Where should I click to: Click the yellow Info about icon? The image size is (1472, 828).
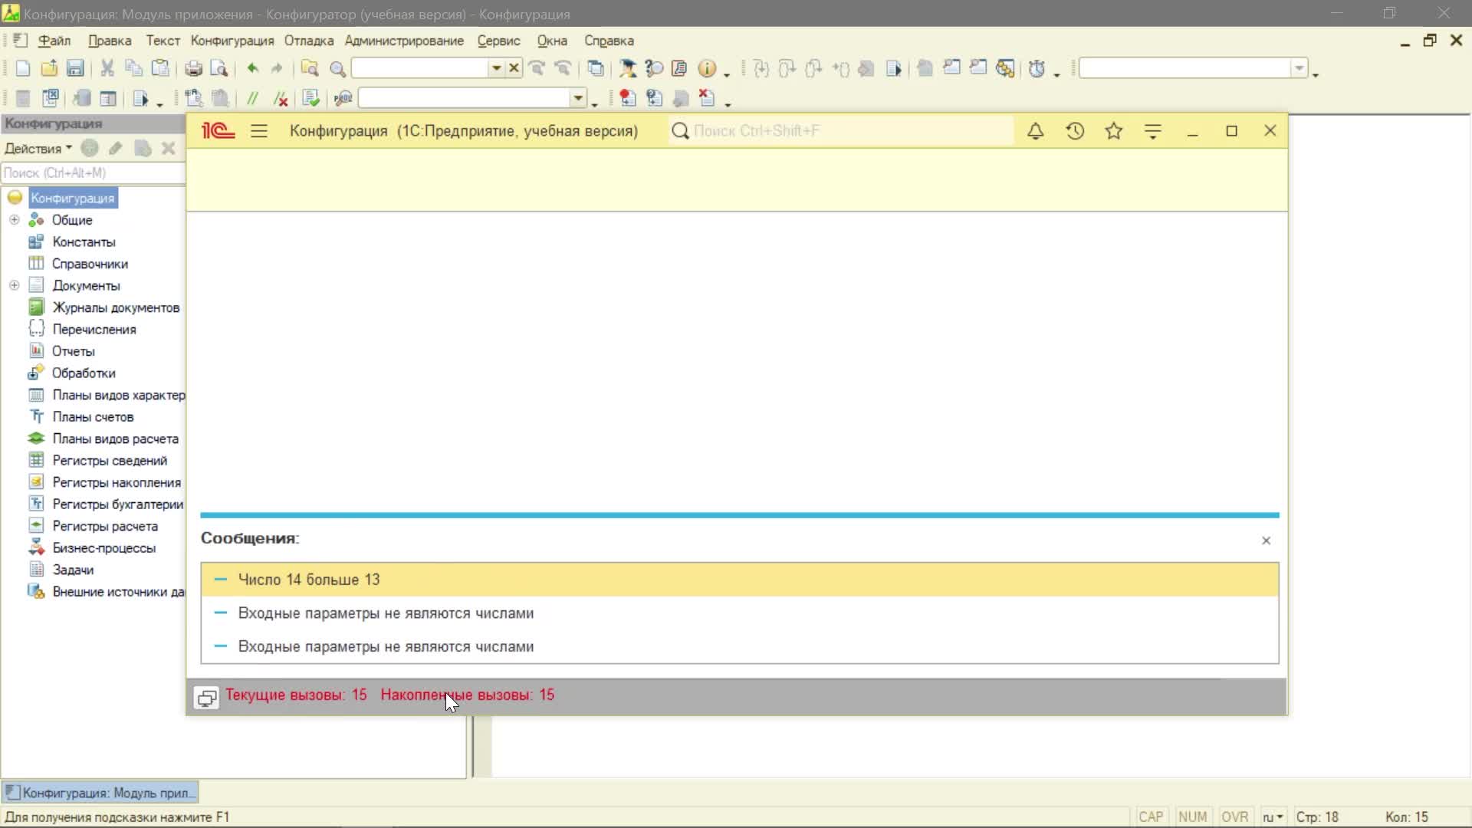coord(707,69)
